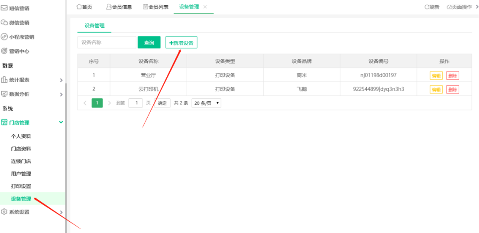Expand the 统计报表 submenu arrow
This screenshot has width=479, height=233.
(61, 80)
